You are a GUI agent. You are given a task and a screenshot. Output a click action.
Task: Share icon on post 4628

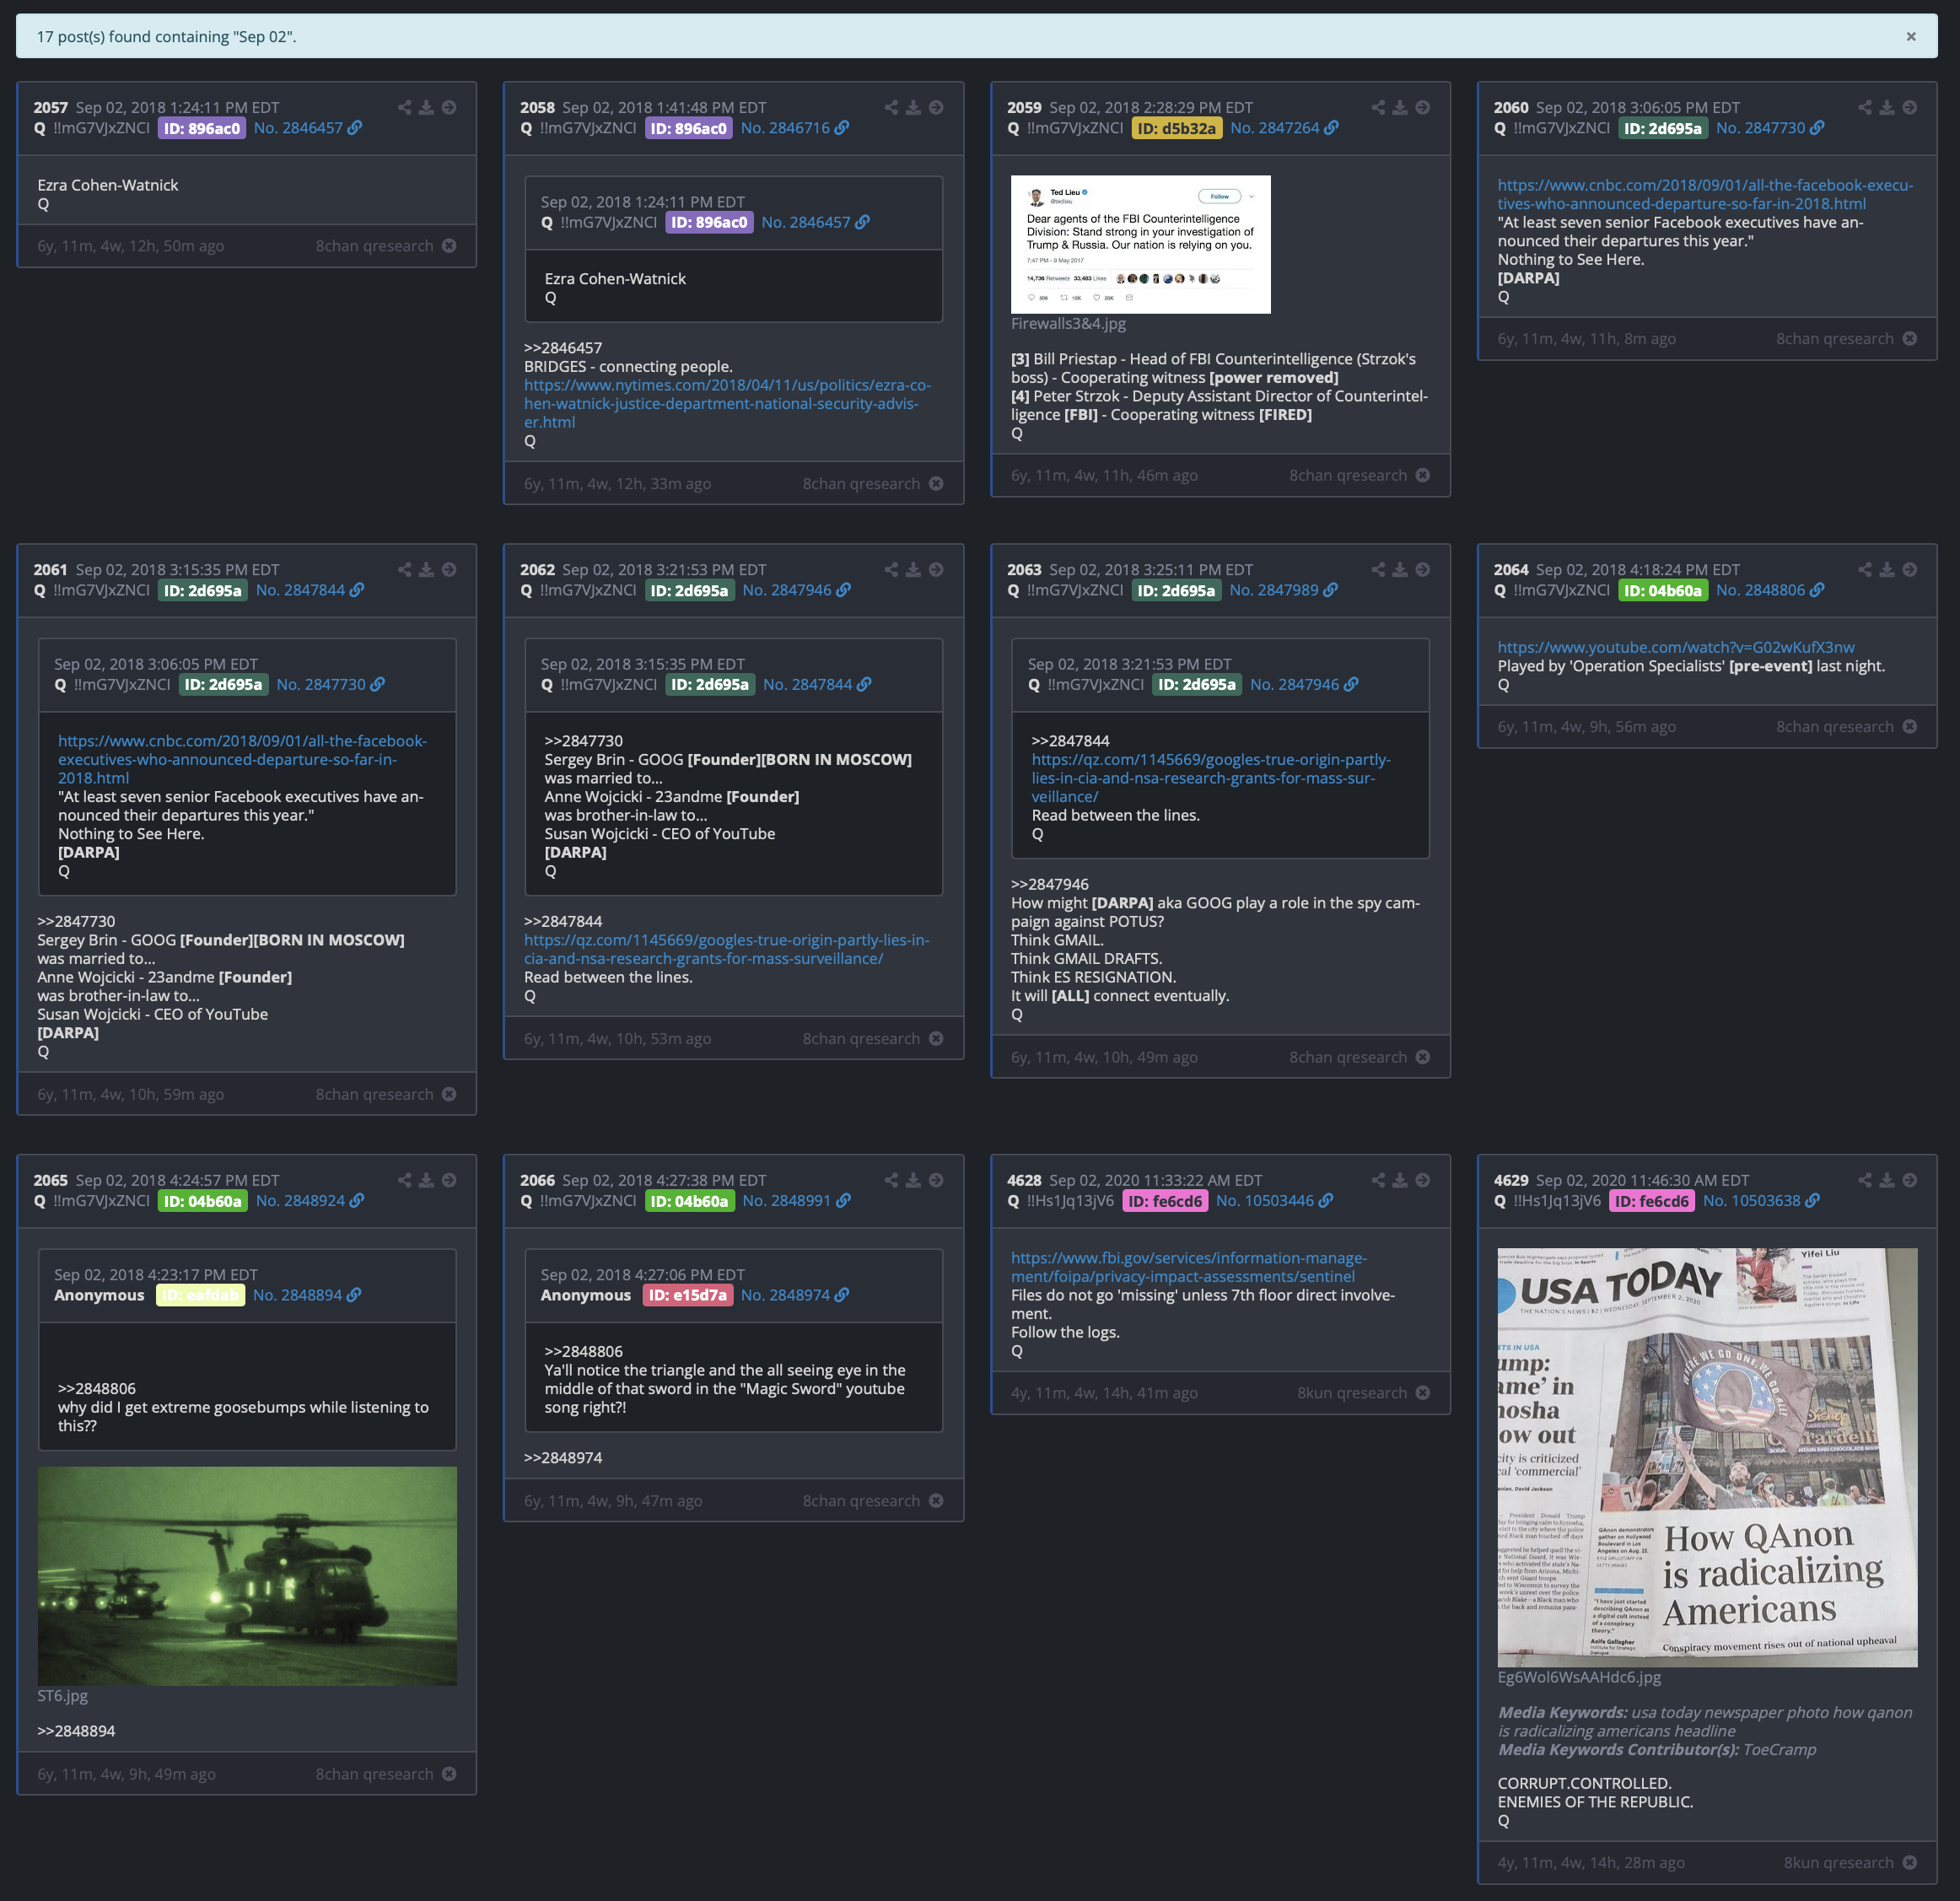[x=1378, y=1181]
